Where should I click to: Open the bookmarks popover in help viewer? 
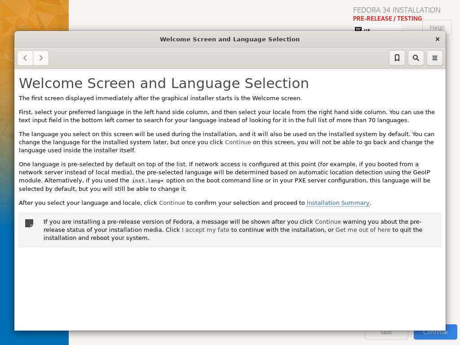[397, 58]
